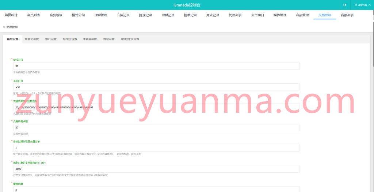Focus the payment wait time field showing 3600

tap(156, 169)
